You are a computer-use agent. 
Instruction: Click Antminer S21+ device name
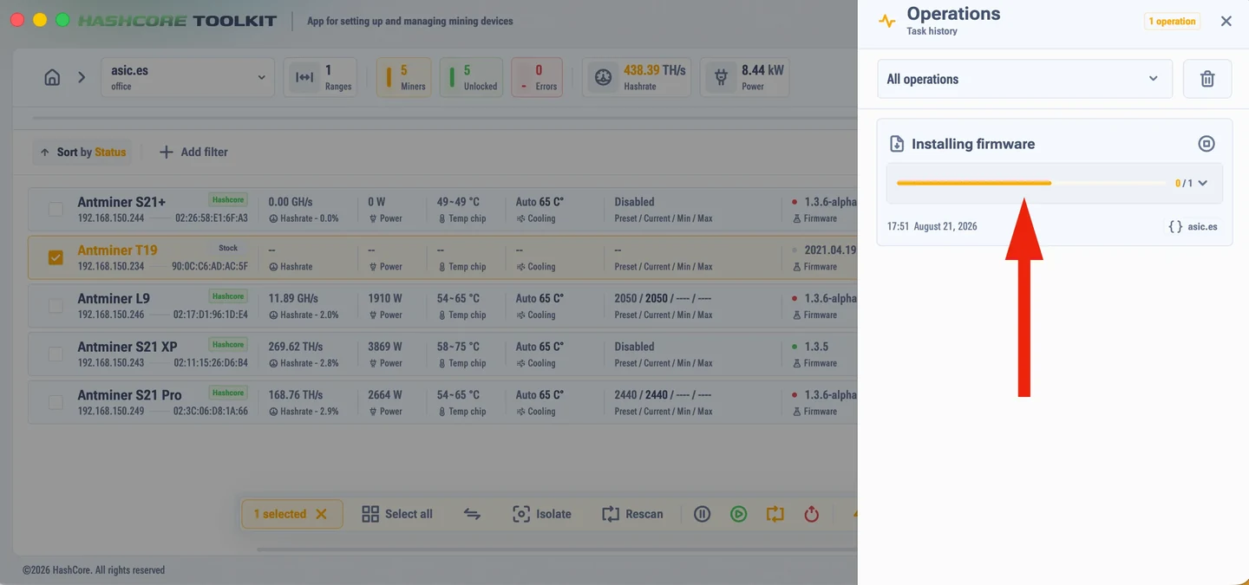[121, 202]
